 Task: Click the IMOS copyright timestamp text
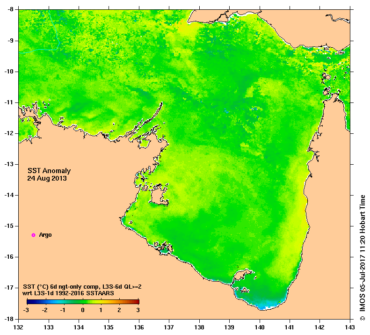coord(363,257)
